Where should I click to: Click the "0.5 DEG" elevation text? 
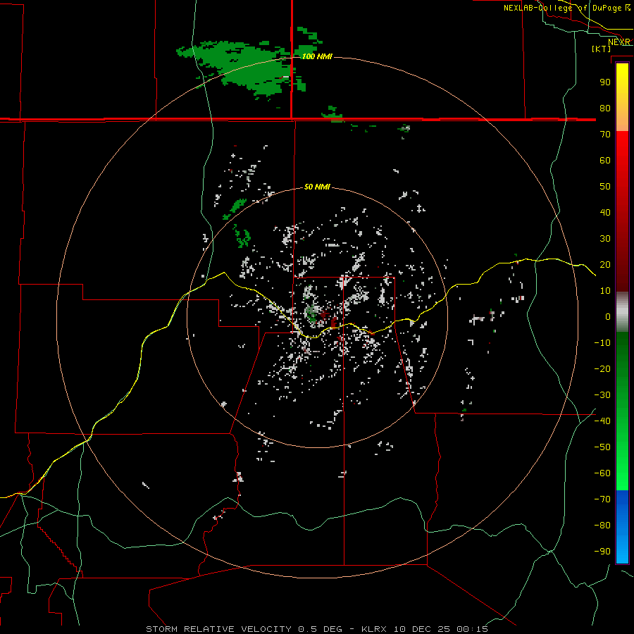tap(321, 629)
